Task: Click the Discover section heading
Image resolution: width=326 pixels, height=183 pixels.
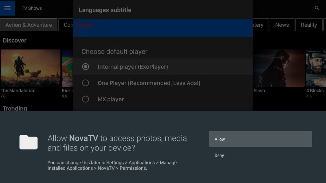Action: pos(15,40)
